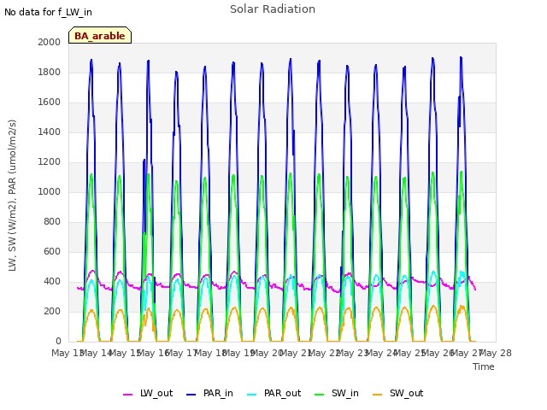Click the 1800 y-axis tick label

[x=50, y=72]
